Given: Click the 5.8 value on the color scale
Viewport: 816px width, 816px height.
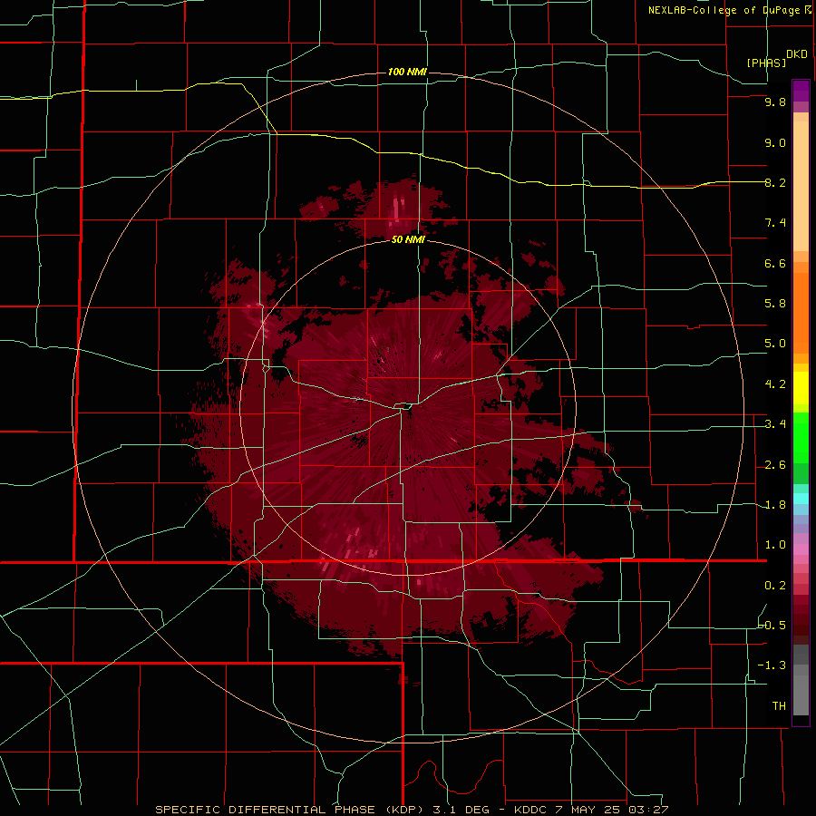Looking at the screenshot, I should click(775, 304).
